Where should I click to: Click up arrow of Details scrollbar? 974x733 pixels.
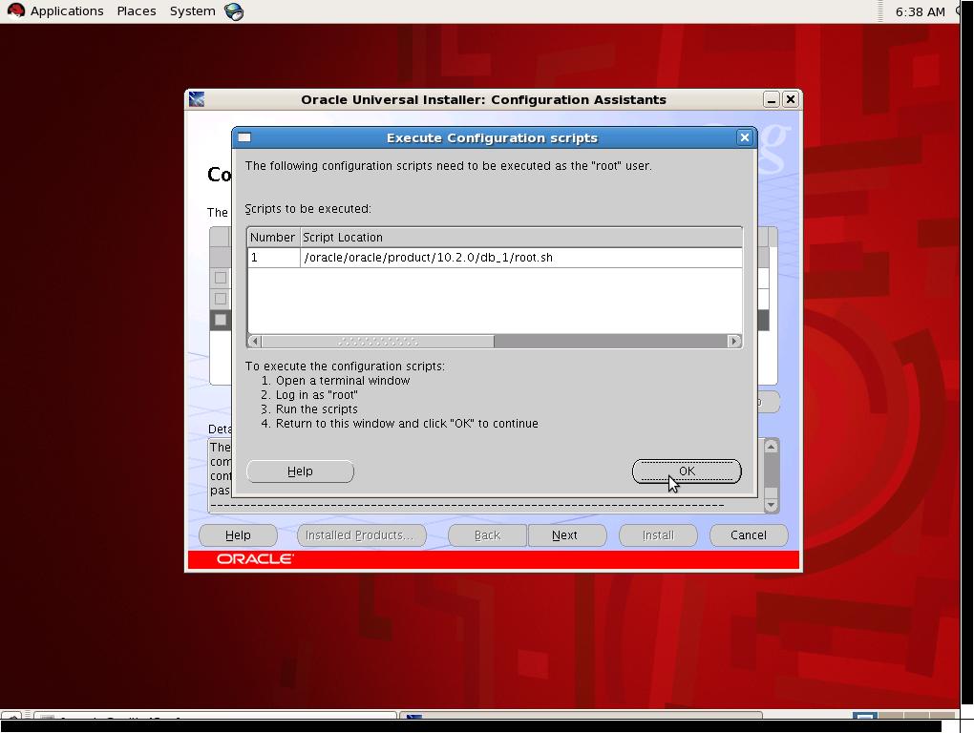[771, 447]
